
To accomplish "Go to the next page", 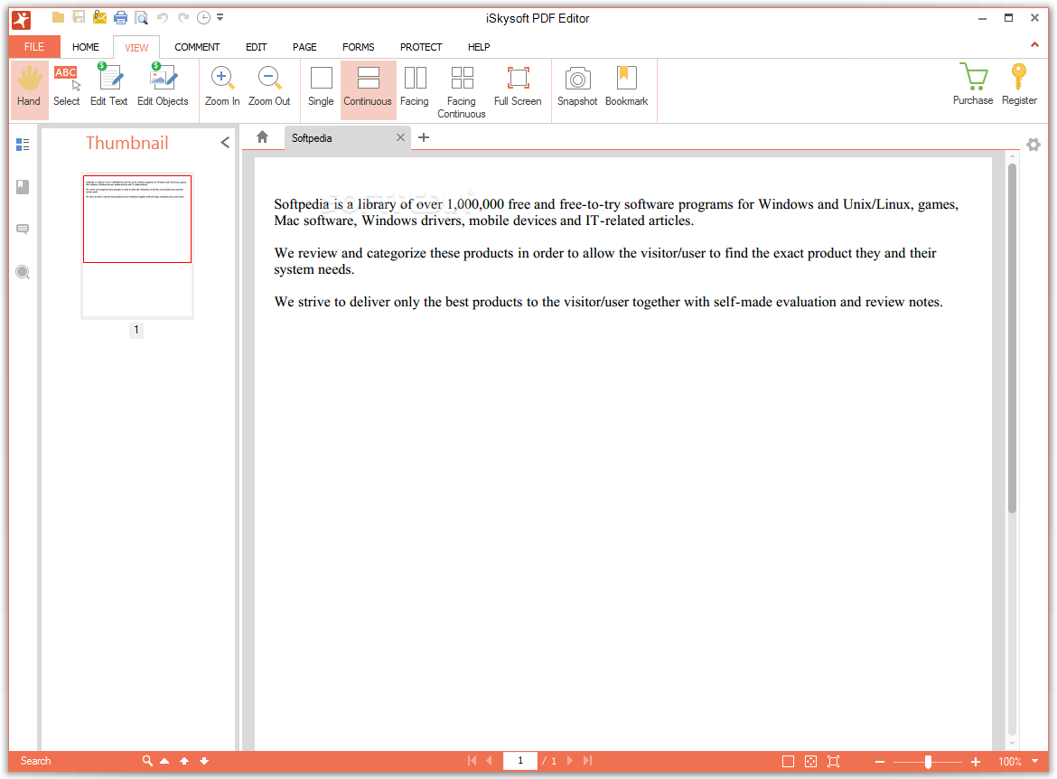I will click(x=570, y=761).
